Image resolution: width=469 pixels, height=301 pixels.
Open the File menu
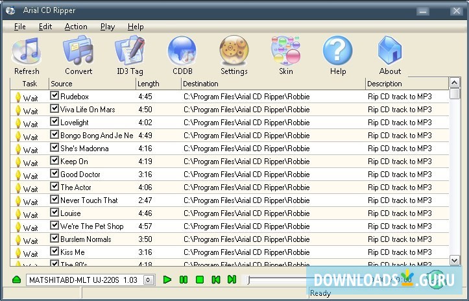coord(19,27)
